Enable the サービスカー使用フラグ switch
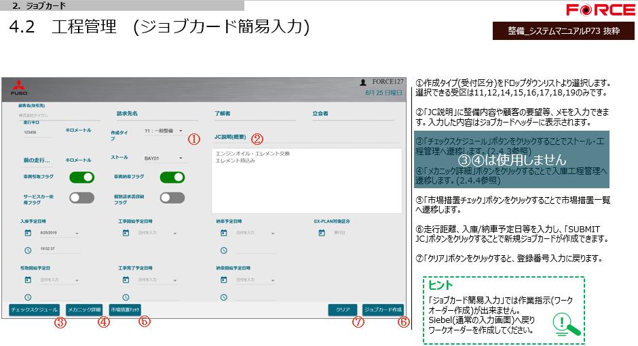 (81, 198)
